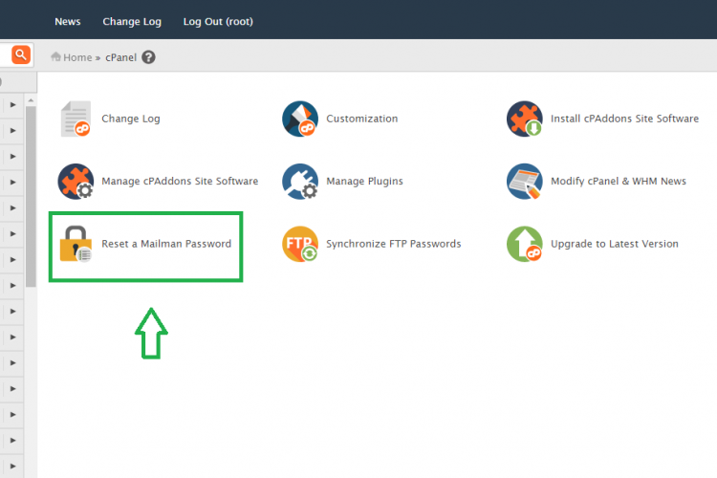
Task: Go to Home breadcrumb link
Action: tap(77, 57)
